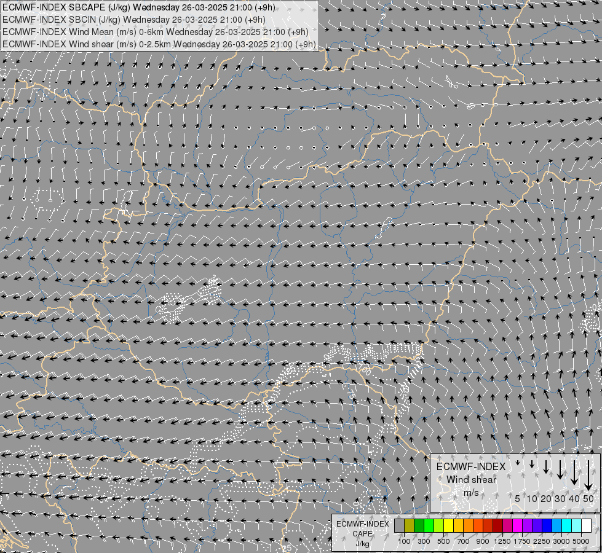Click the Wind Mean 0-6km title line
This screenshot has width=602, height=553.
tap(155, 32)
